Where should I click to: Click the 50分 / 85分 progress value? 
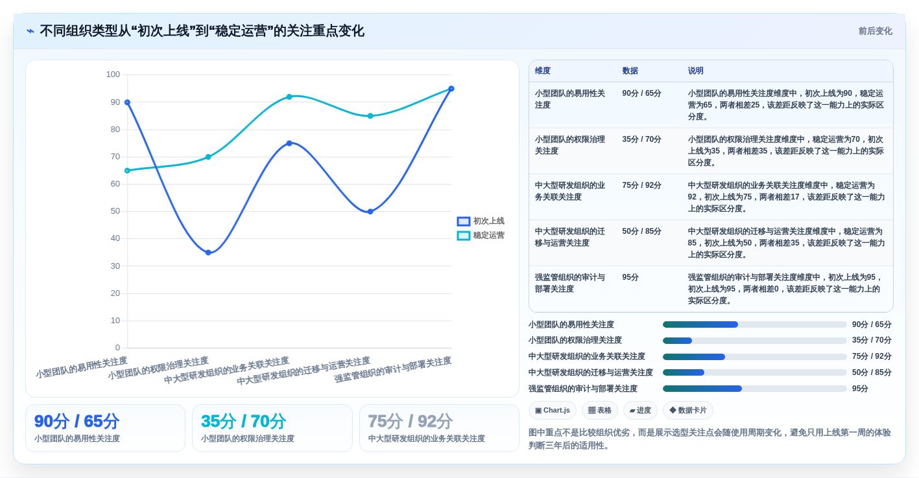pos(872,372)
